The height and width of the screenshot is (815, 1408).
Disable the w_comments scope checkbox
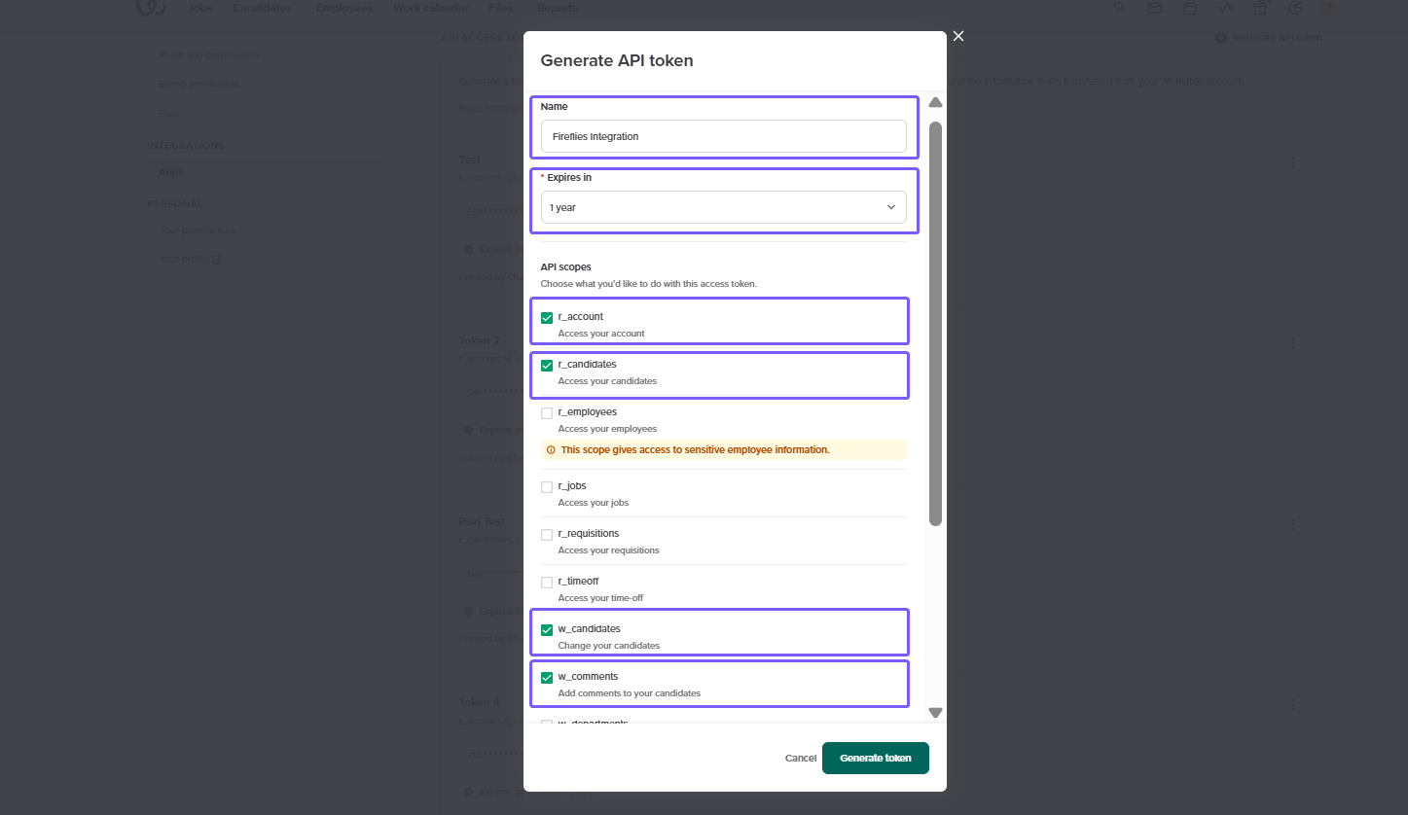click(x=547, y=678)
